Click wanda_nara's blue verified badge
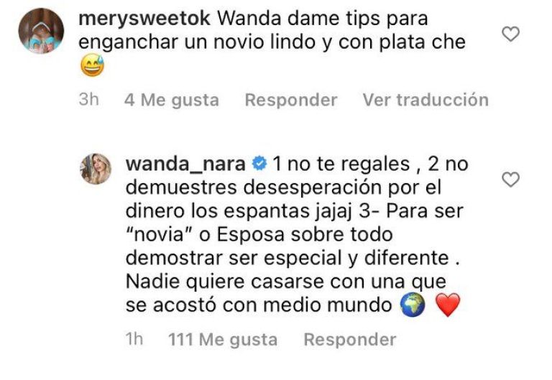Viewport: 552px width, 380px height. 259,164
